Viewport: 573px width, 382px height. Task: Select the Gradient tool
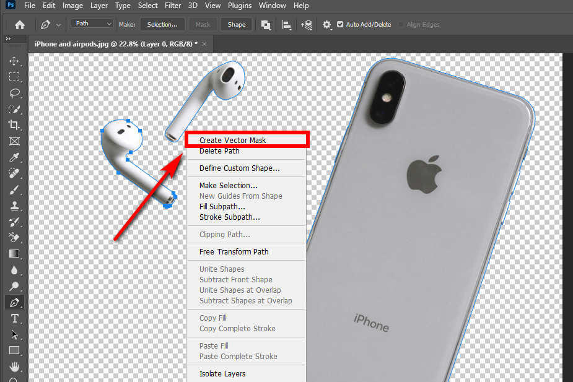pos(14,254)
